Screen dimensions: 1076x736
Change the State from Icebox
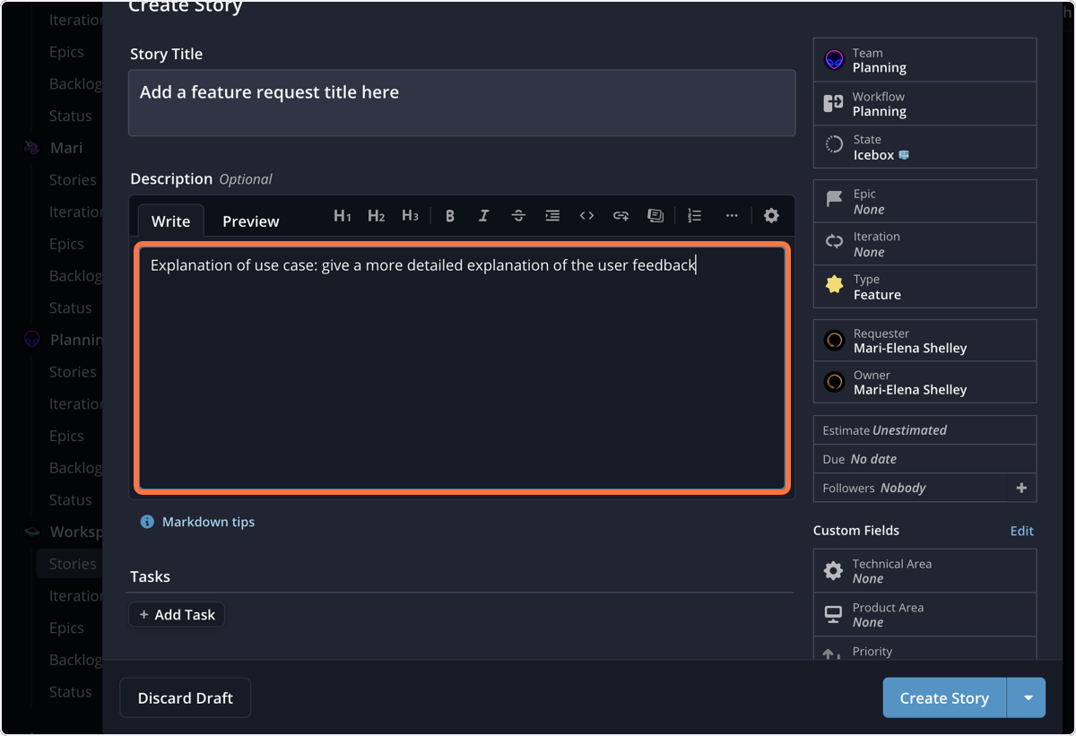coord(924,147)
